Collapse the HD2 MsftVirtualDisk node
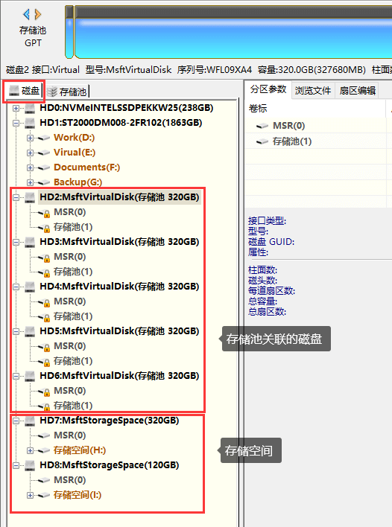 (x=16, y=198)
